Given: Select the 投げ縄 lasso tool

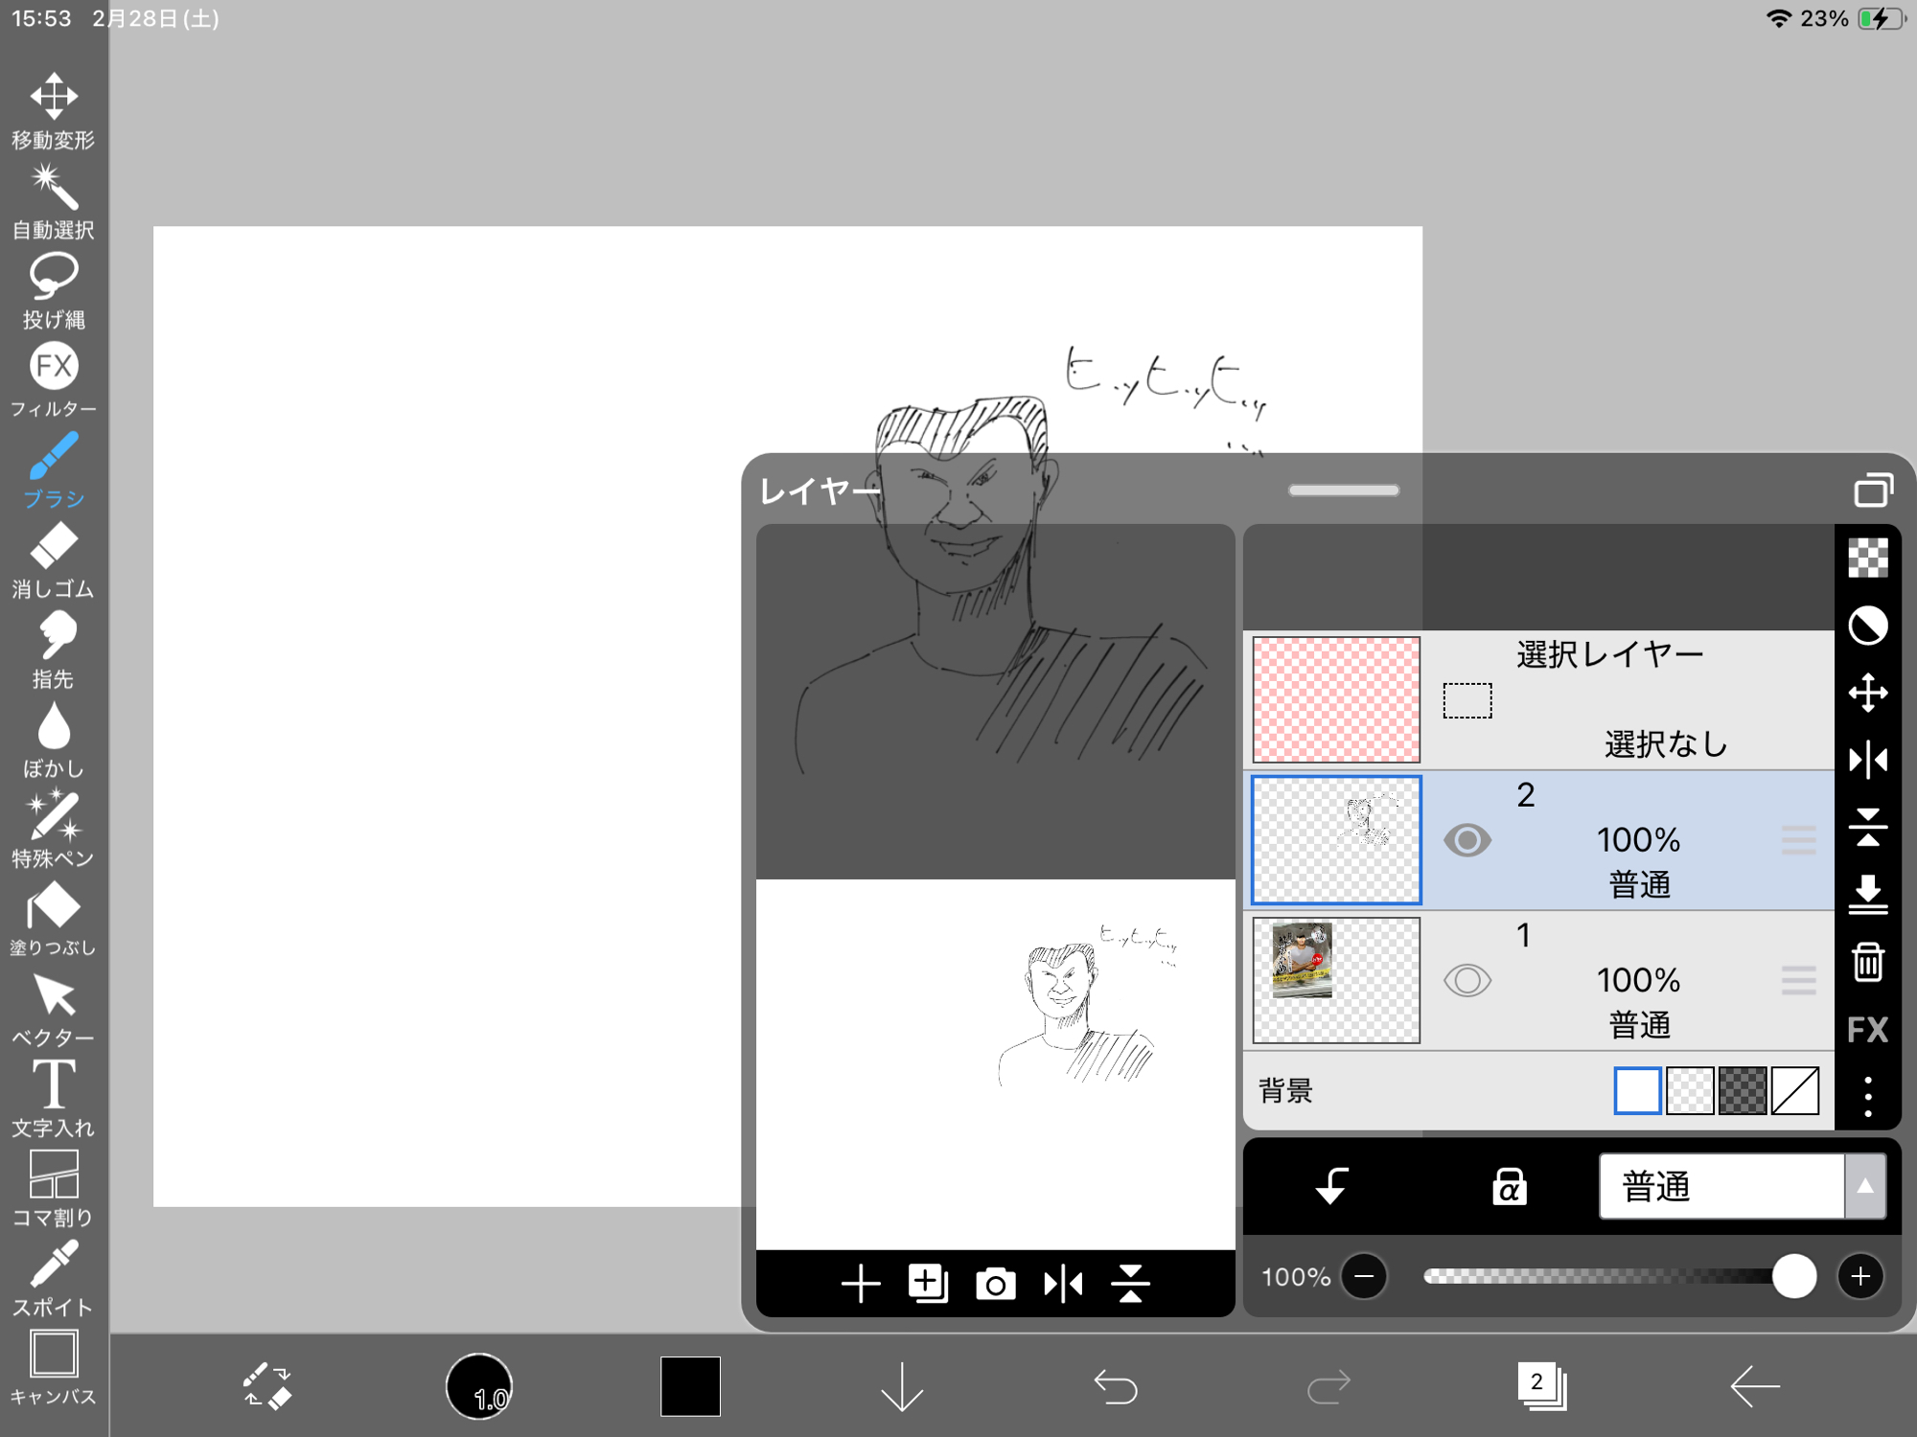Looking at the screenshot, I should 54,290.
